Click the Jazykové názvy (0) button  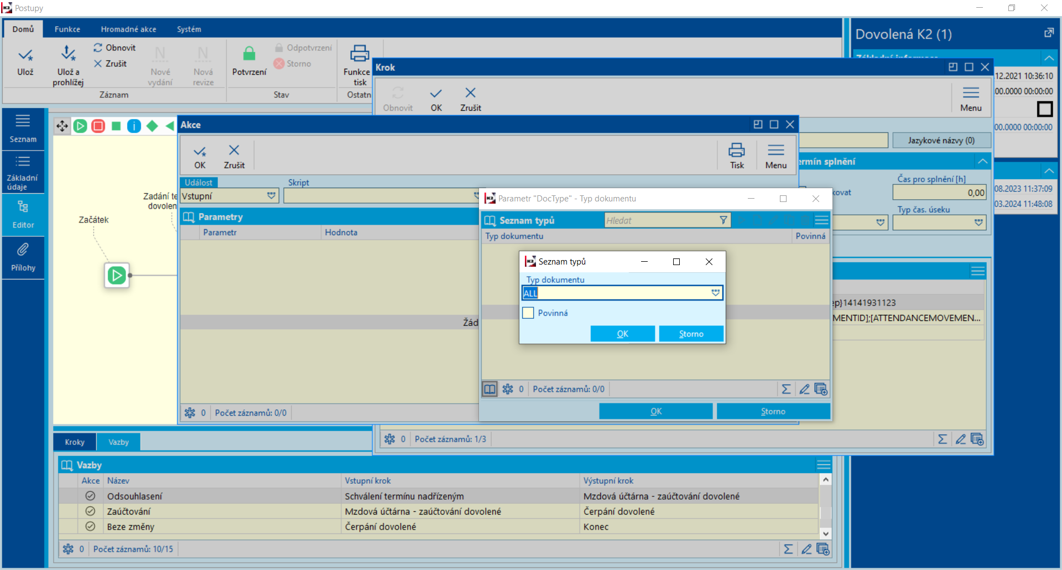point(941,141)
